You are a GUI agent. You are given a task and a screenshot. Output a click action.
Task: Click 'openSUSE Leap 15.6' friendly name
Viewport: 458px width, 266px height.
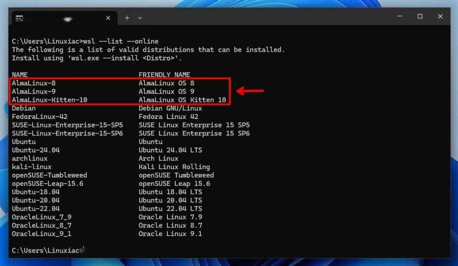(174, 184)
